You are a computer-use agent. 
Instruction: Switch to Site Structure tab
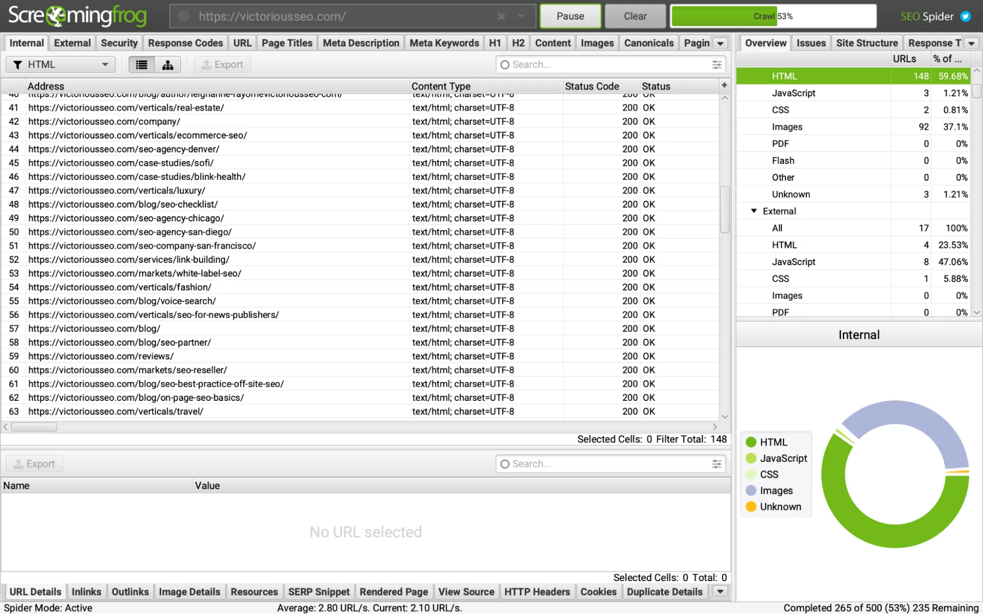pos(867,43)
